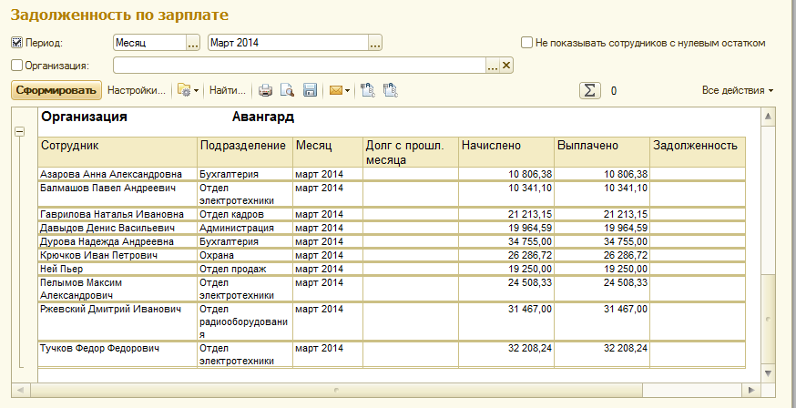Enable the Организация checkbox
This screenshot has height=408, width=796.
[16, 65]
